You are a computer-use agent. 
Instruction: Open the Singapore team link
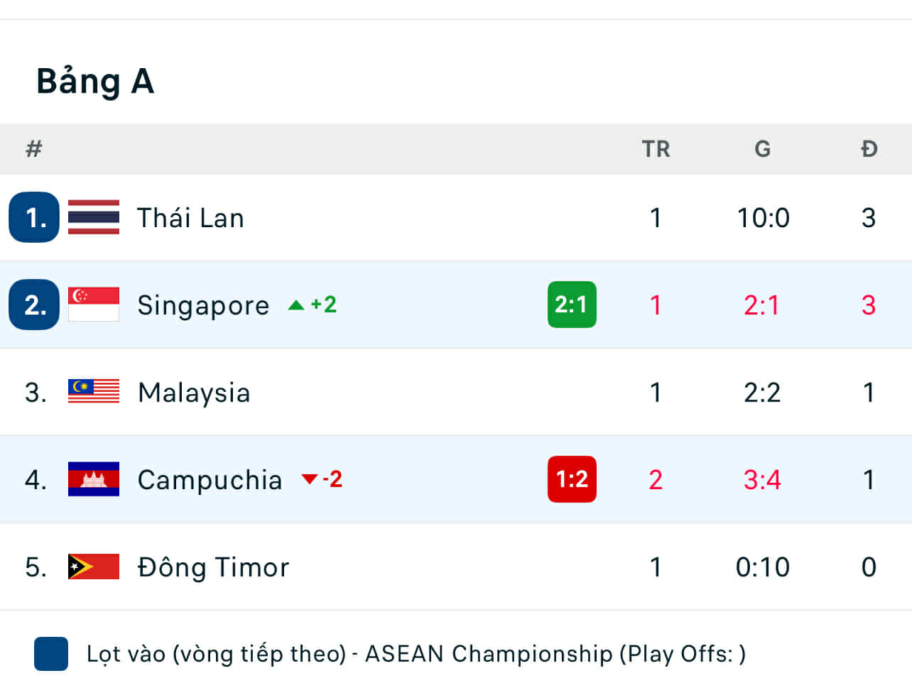(x=203, y=305)
